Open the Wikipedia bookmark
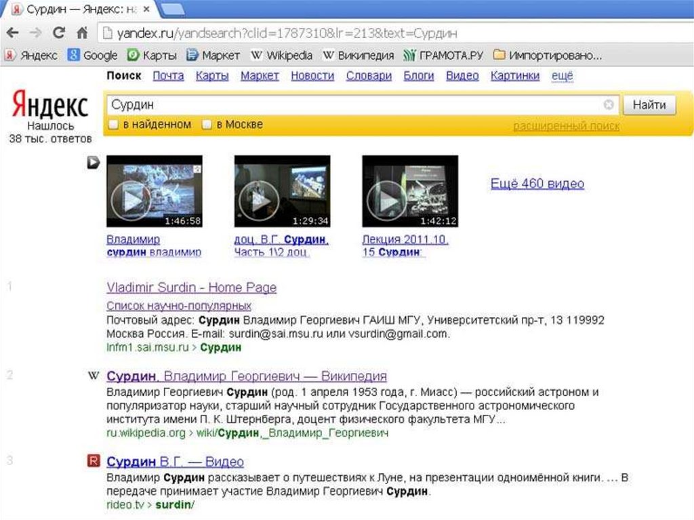Screen dimensions: 694x520 click(281, 56)
